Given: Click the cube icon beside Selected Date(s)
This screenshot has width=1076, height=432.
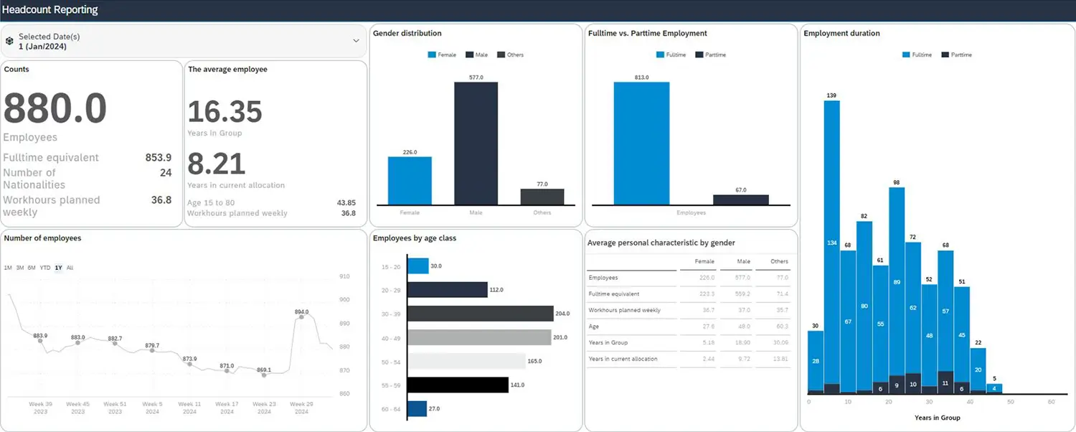Looking at the screenshot, I should click(x=9, y=41).
